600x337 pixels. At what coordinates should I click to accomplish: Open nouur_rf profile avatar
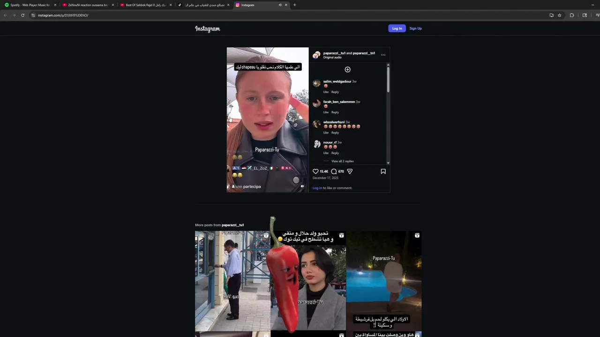pos(316,144)
